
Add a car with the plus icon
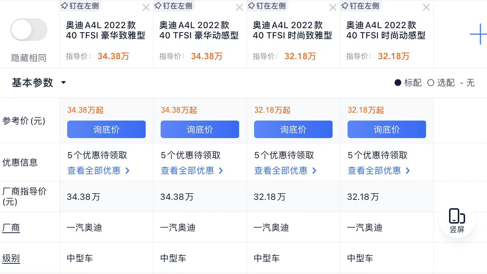coord(478,34)
